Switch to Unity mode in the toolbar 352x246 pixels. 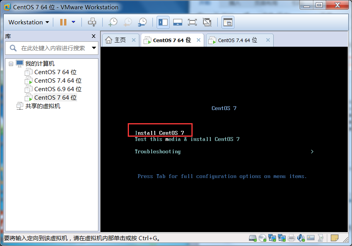tap(207, 22)
